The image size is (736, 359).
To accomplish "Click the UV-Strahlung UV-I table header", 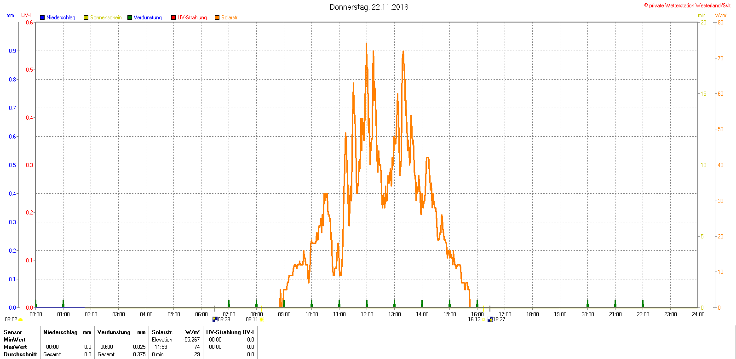I will (230, 332).
